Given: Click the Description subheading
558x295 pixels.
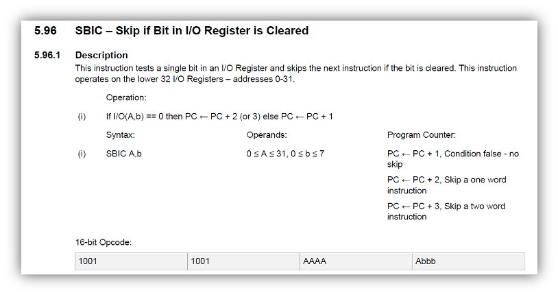Looking at the screenshot, I should tap(101, 55).
